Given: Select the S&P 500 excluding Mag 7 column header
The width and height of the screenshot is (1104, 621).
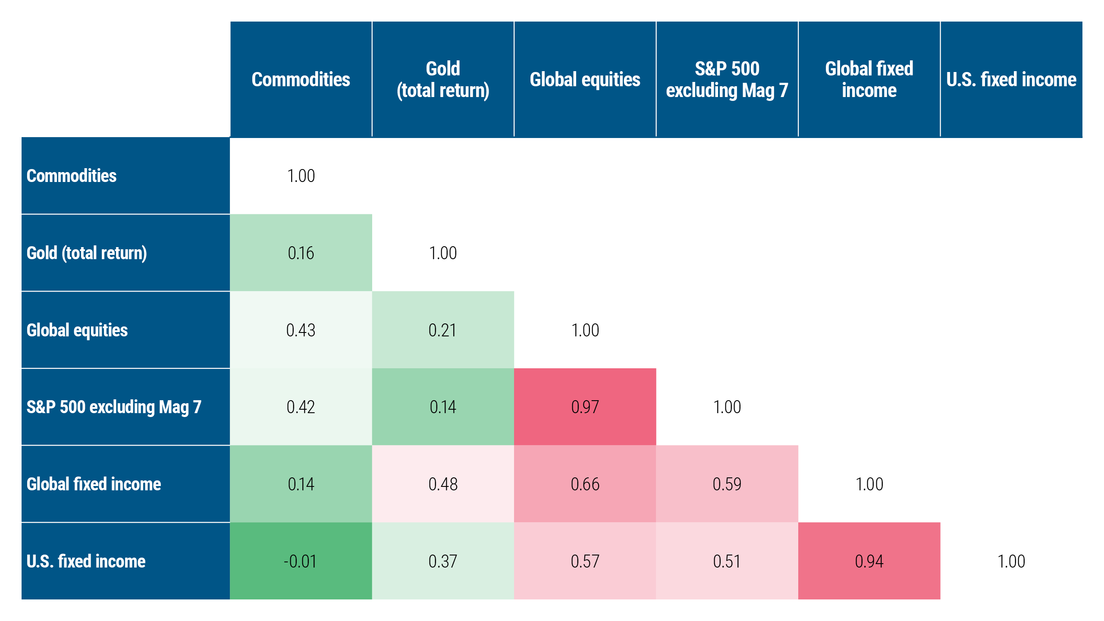Looking at the screenshot, I should pos(727,80).
